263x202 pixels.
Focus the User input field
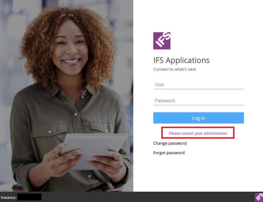click(199, 84)
